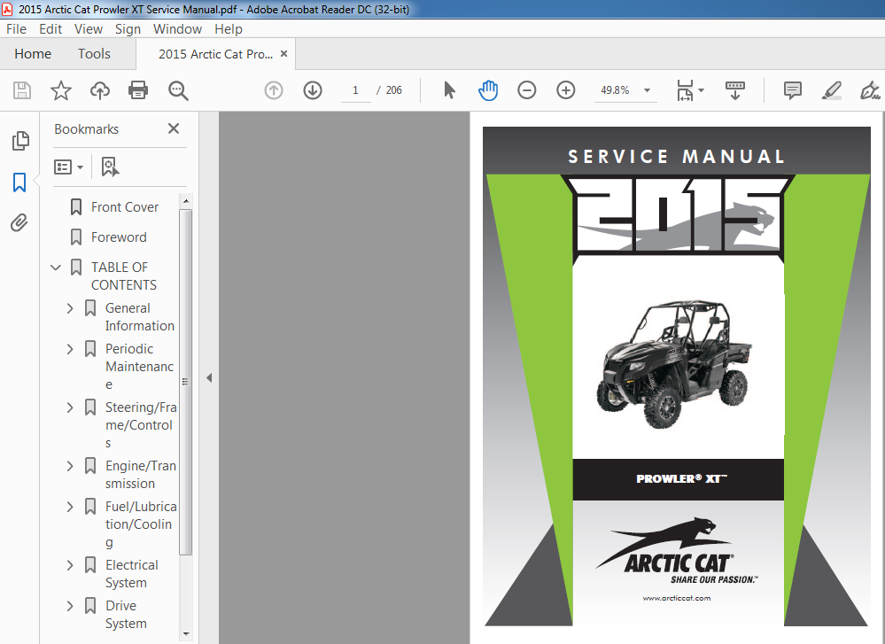The image size is (885, 644).
Task: Select the Highlight text pen icon
Action: (832, 90)
